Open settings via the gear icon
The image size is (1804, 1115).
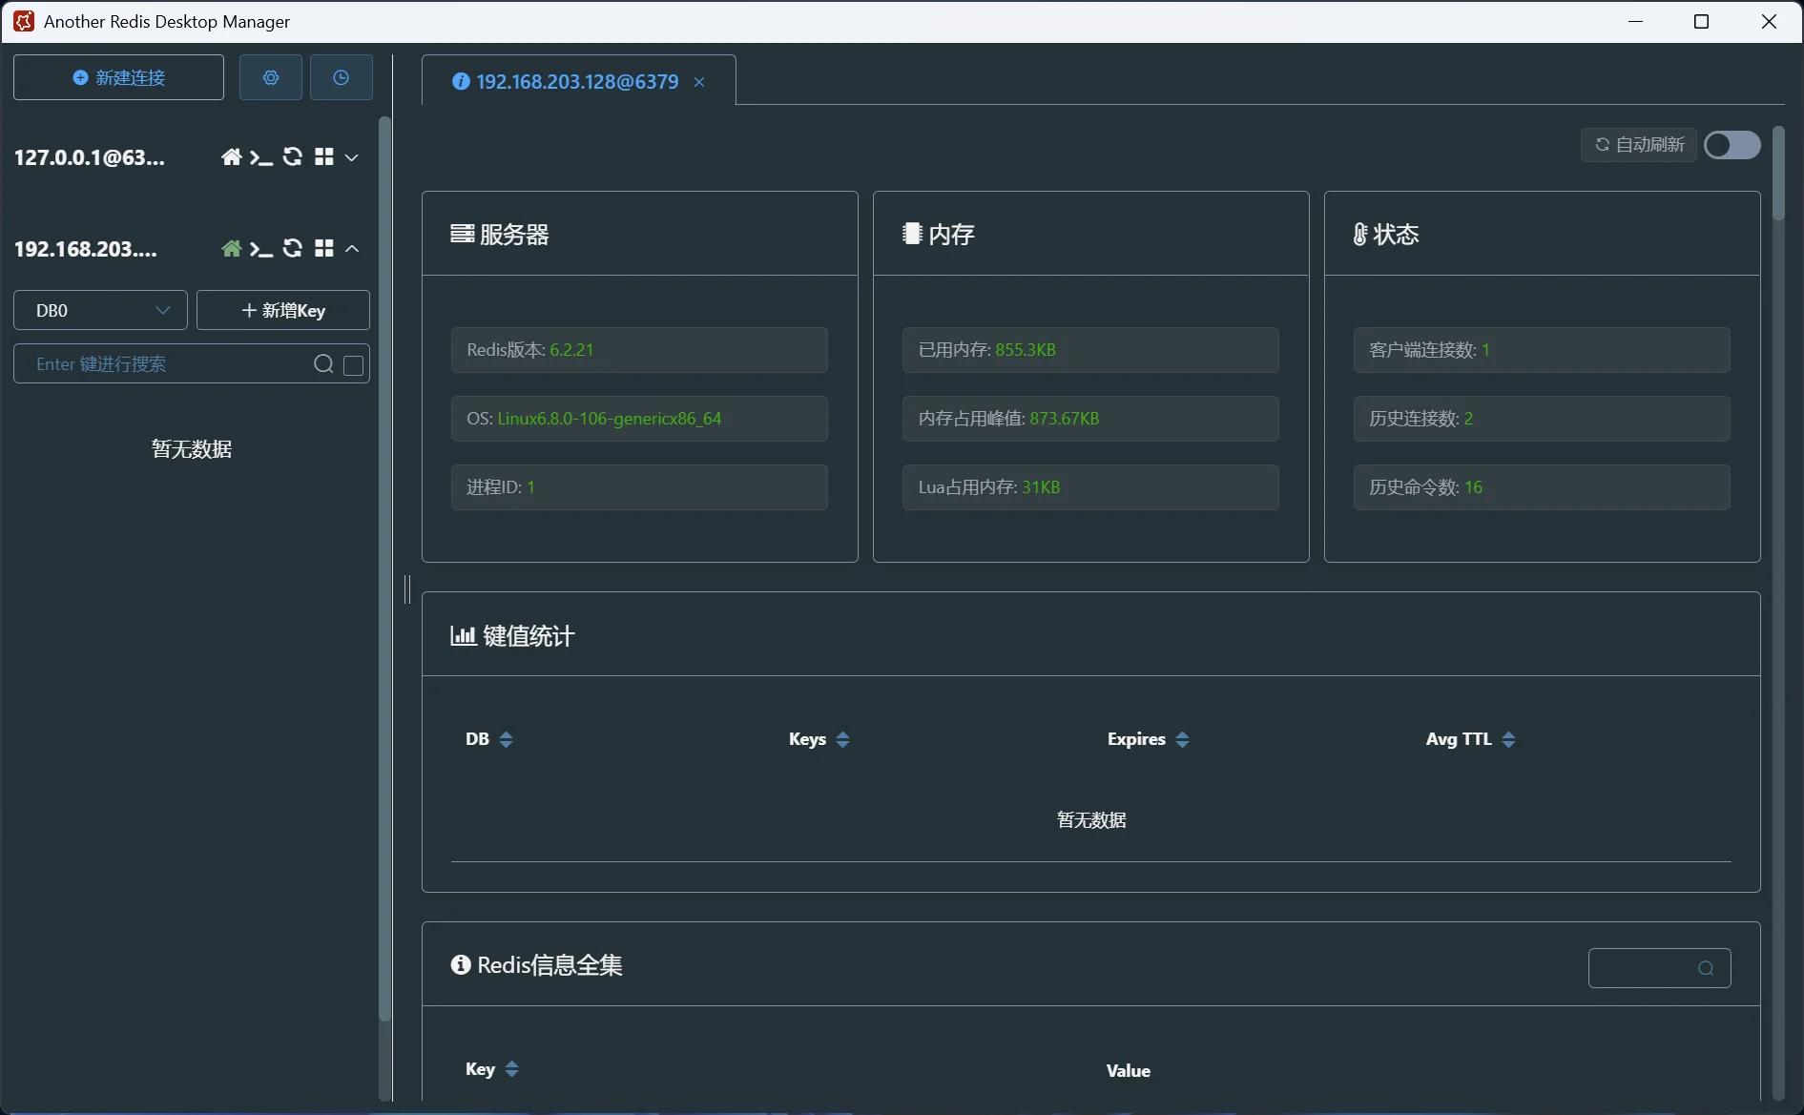[x=271, y=77]
